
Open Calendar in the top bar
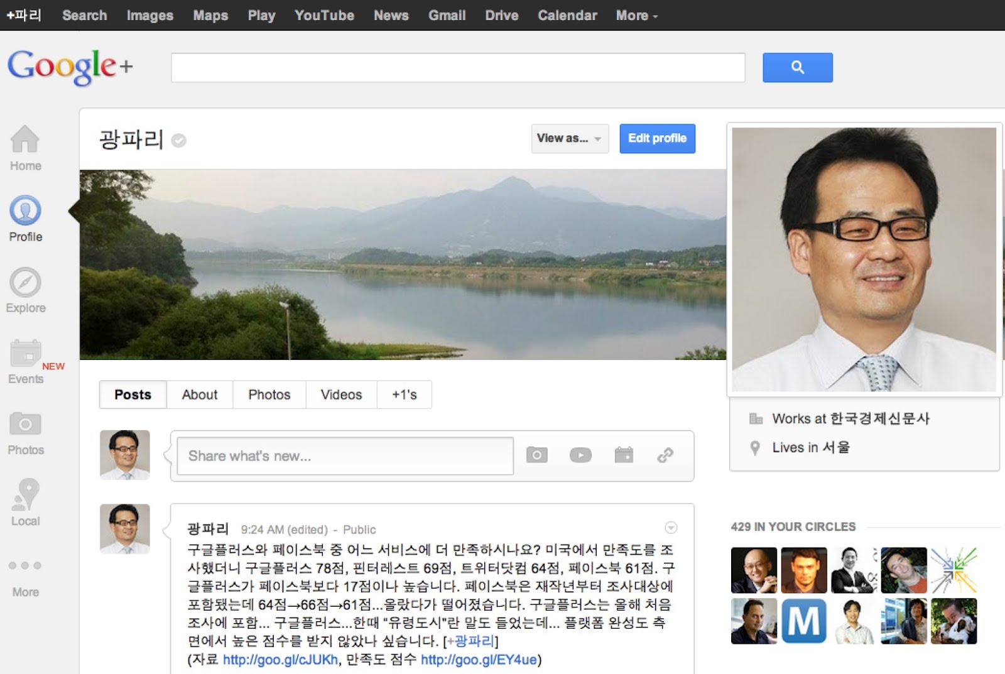567,15
